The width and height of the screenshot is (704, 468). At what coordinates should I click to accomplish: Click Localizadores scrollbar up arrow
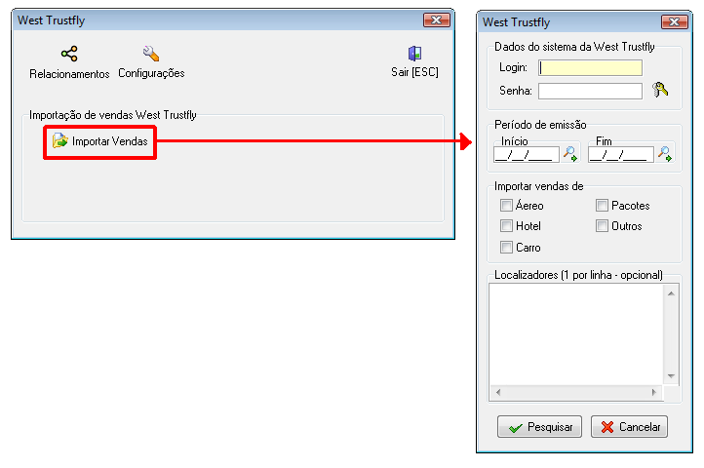(671, 293)
